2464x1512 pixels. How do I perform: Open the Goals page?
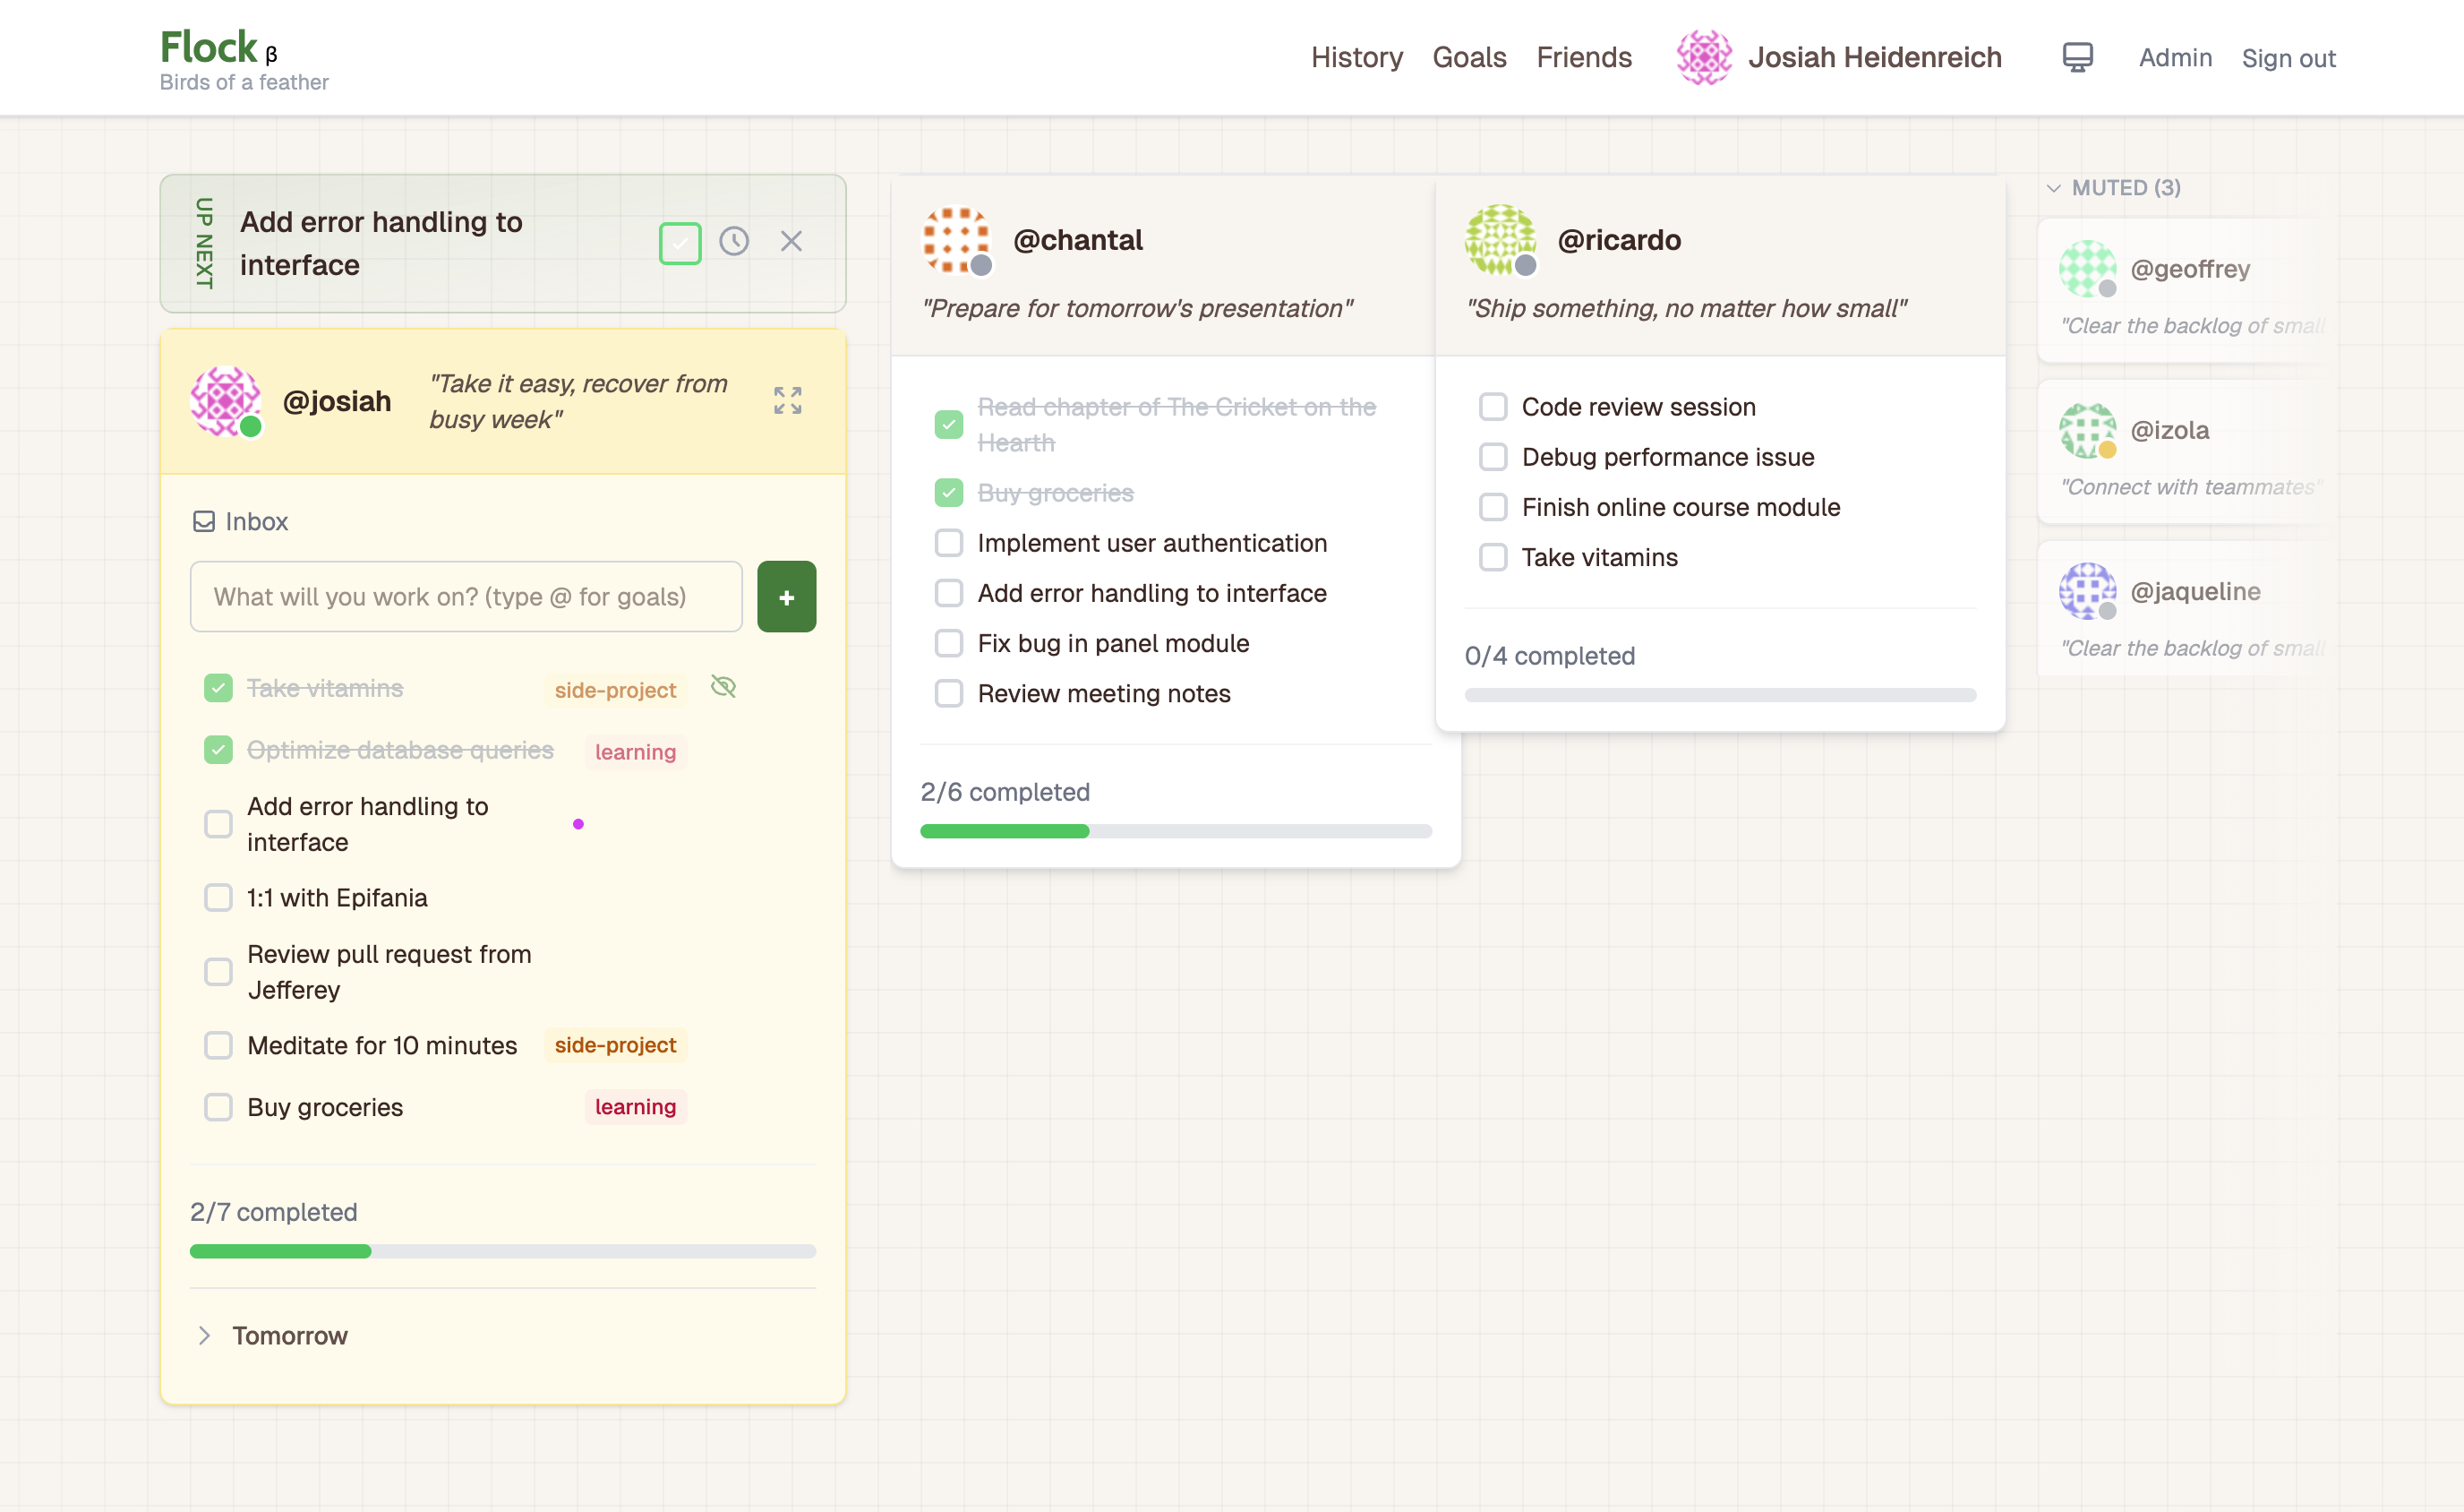point(1469,57)
